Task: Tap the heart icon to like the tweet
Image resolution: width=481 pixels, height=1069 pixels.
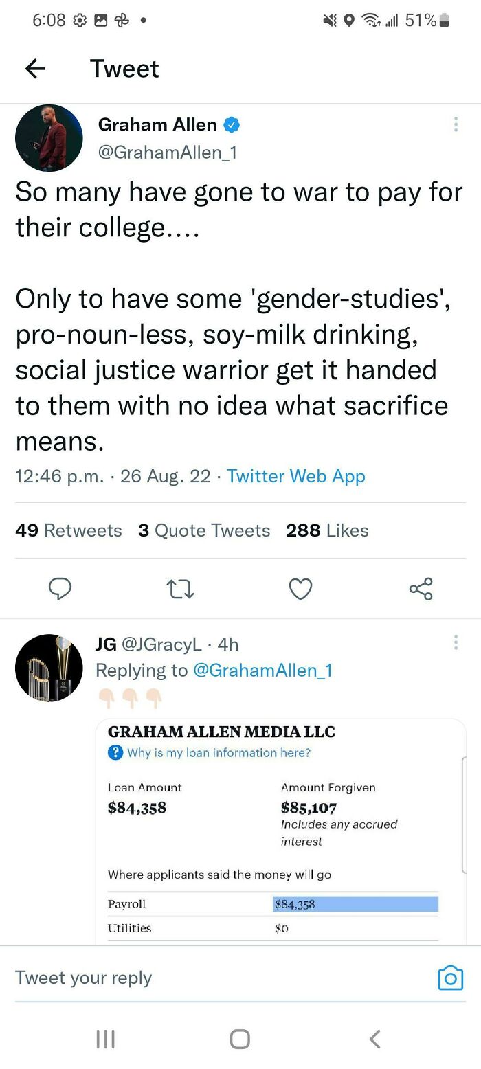Action: pos(300,589)
